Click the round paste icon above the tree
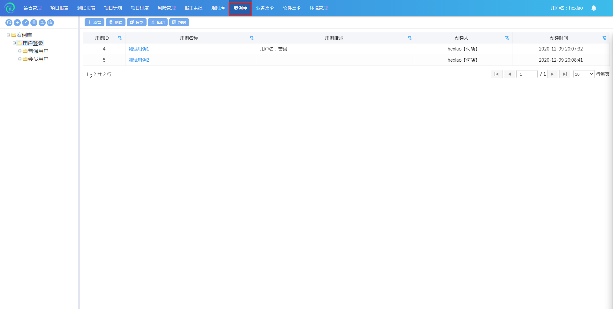This screenshot has height=309, width=613. click(x=50, y=23)
